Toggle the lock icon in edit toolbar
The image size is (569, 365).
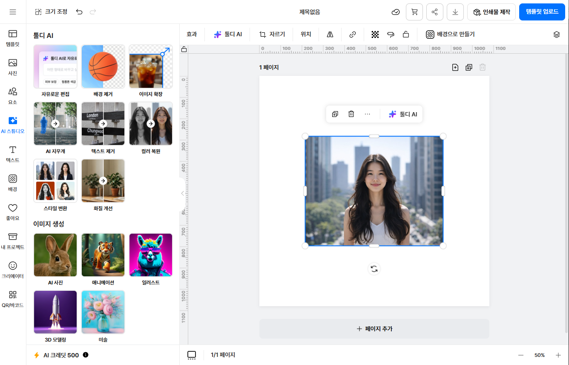pyautogui.click(x=406, y=35)
